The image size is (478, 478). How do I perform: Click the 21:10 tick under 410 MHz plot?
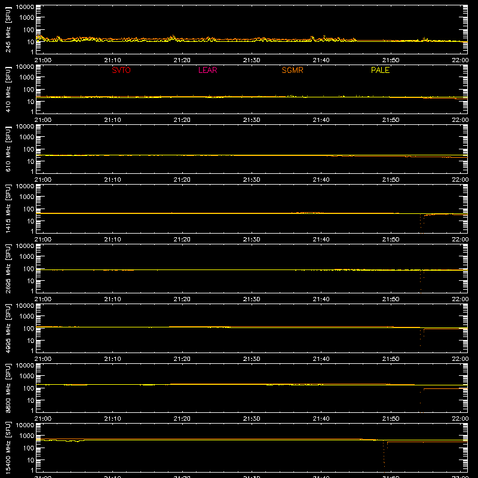pyautogui.click(x=112, y=120)
